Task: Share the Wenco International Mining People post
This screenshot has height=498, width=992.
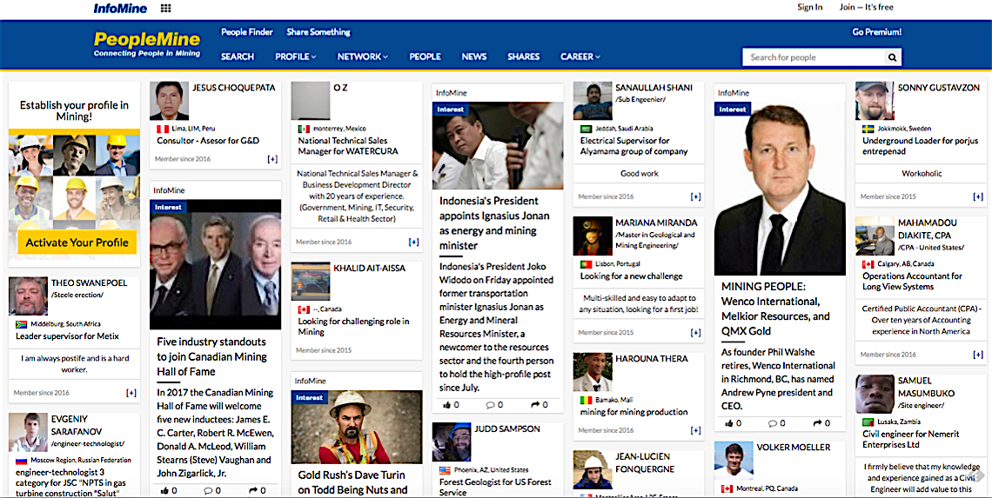Action: point(821,423)
